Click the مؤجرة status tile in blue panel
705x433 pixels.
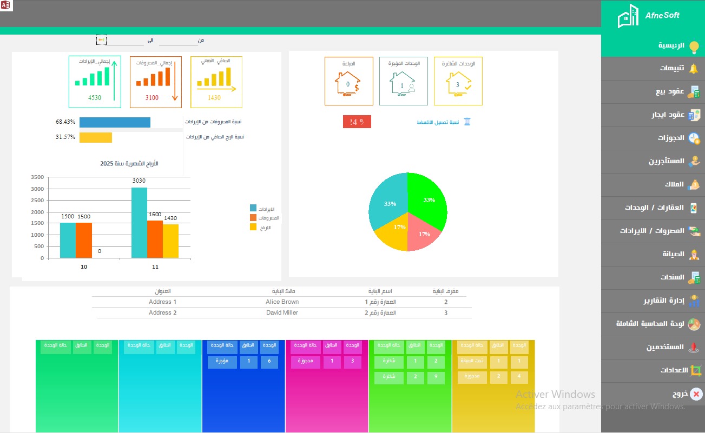(222, 362)
